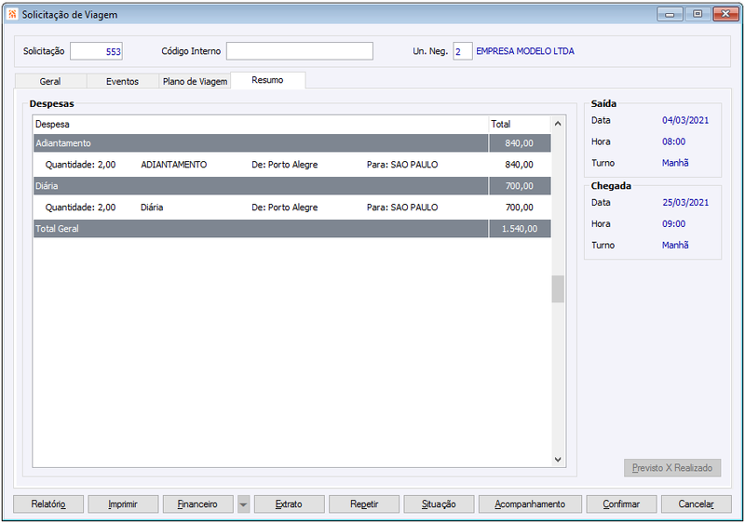
Task: Click the 700,00 value in Diária header
Action: 520,186
